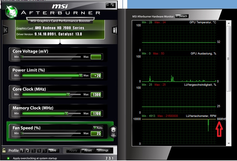The height and width of the screenshot is (161, 237).
Task: Click the Reset button
Action: coord(88,150)
